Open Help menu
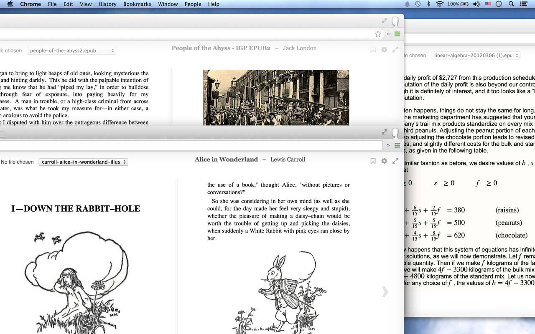The image size is (535, 334). point(214,4)
